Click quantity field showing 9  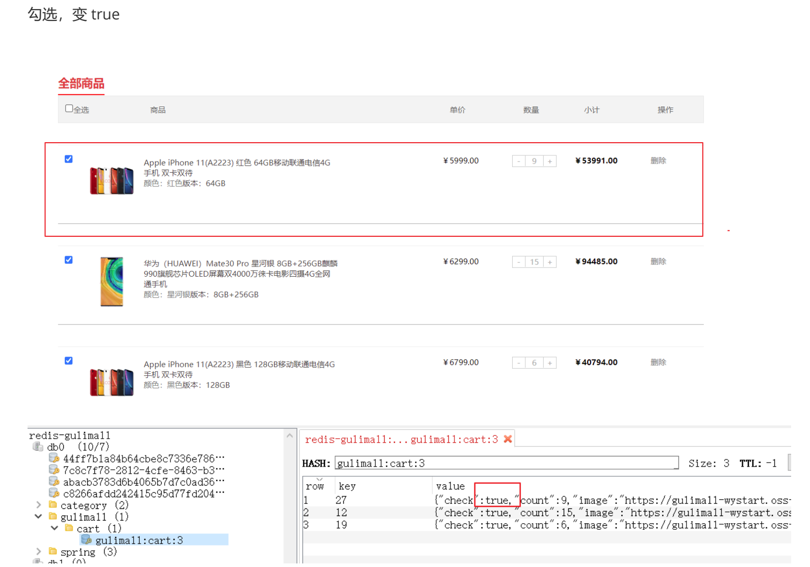tap(534, 161)
